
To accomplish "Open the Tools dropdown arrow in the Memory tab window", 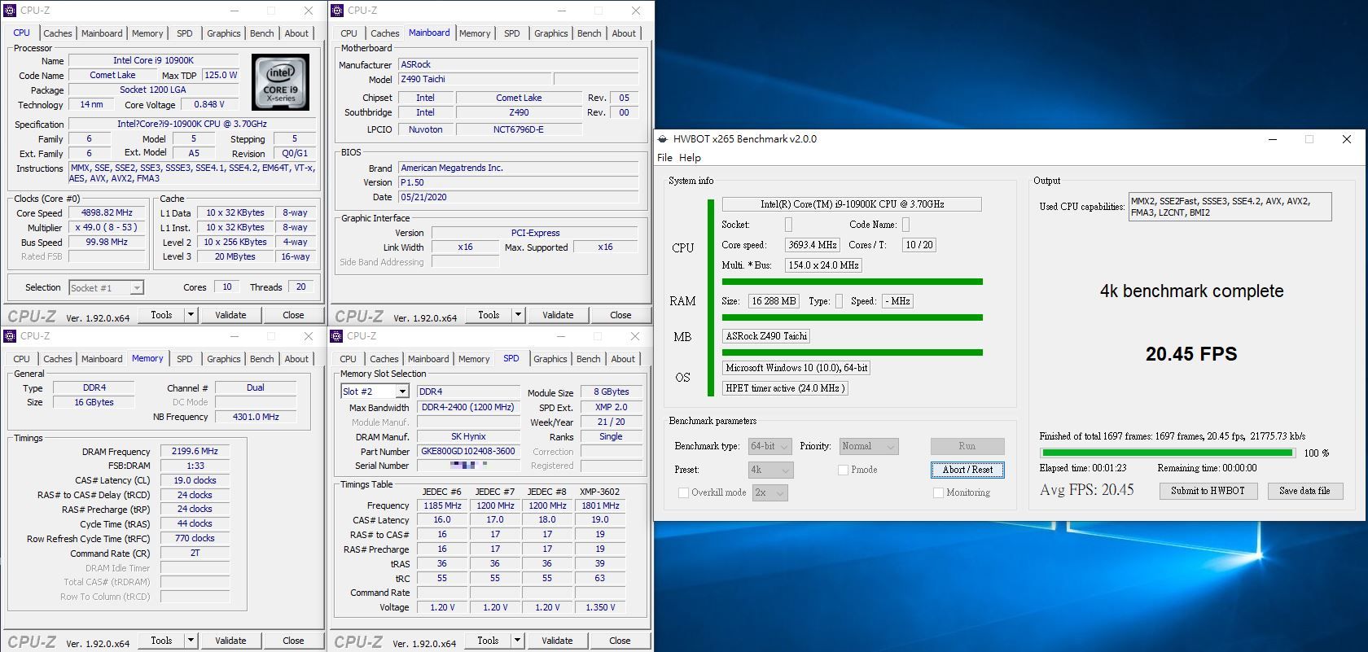I will click(191, 641).
